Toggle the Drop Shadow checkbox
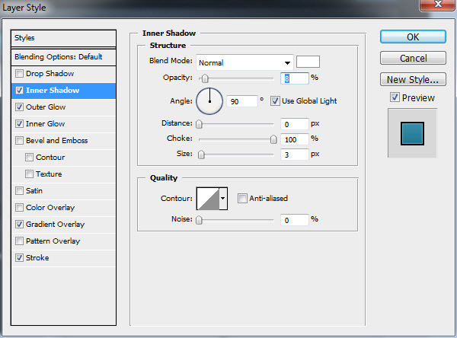This screenshot has width=457, height=338. tap(19, 73)
